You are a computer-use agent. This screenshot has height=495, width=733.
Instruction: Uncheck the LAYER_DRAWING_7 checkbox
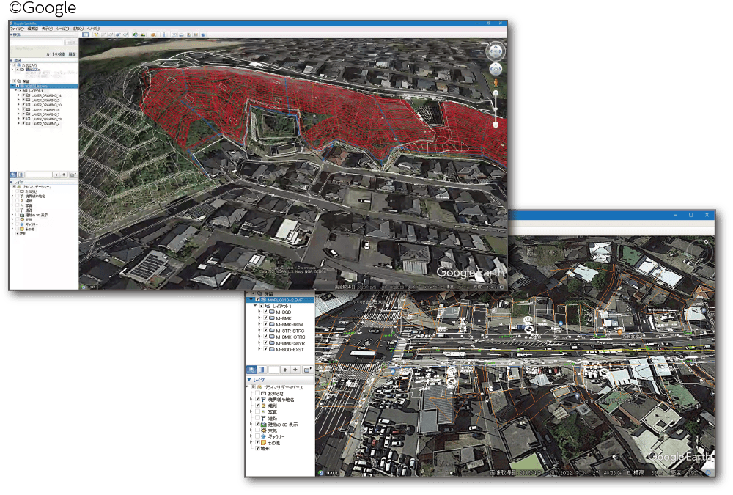pos(23,114)
